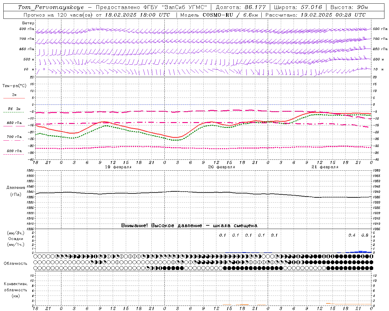This screenshot has height=311, width=389.
Task: Click the (мм/3ч.) precipitation unit label
Action: (x=16, y=233)
